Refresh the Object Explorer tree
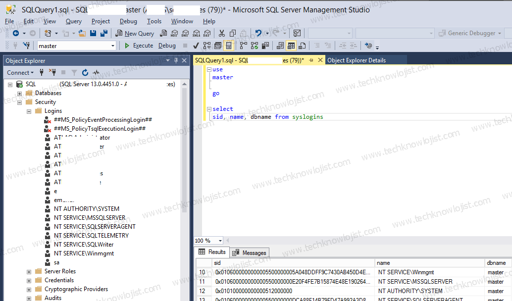The height and width of the screenshot is (301, 512). point(85,72)
